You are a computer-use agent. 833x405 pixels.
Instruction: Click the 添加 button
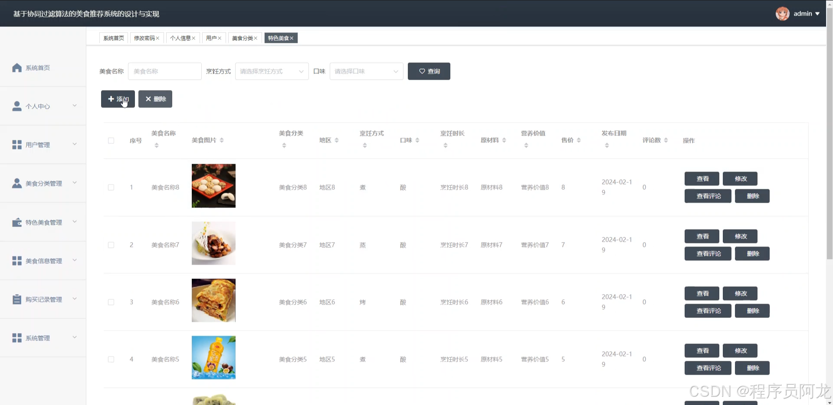pyautogui.click(x=118, y=99)
